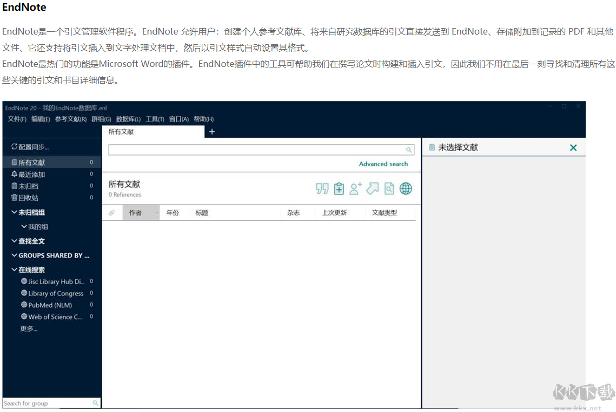Open Advanced search
Viewport: 616px width, 412px height.
(383, 164)
